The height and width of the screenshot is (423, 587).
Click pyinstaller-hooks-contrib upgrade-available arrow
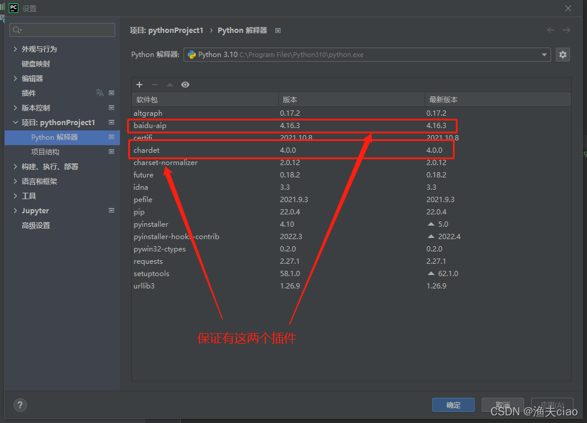431,236
